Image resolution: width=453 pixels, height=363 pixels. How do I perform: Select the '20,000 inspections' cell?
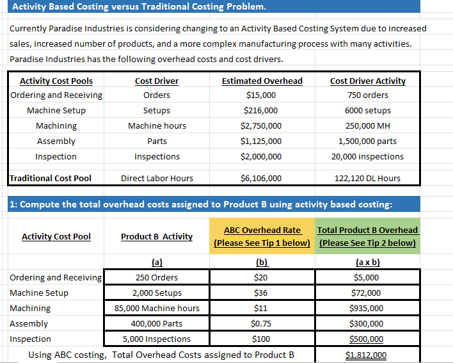pyautogui.click(x=367, y=156)
